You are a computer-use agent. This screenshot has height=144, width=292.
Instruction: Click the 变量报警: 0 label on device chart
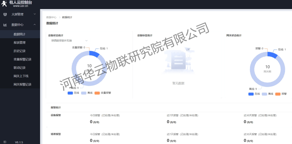tap(79, 48)
